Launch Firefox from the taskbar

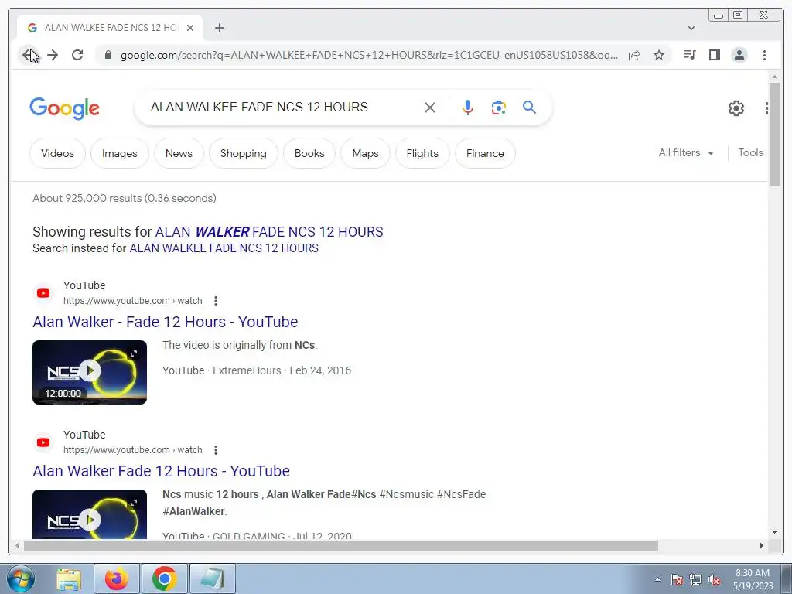tap(117, 579)
